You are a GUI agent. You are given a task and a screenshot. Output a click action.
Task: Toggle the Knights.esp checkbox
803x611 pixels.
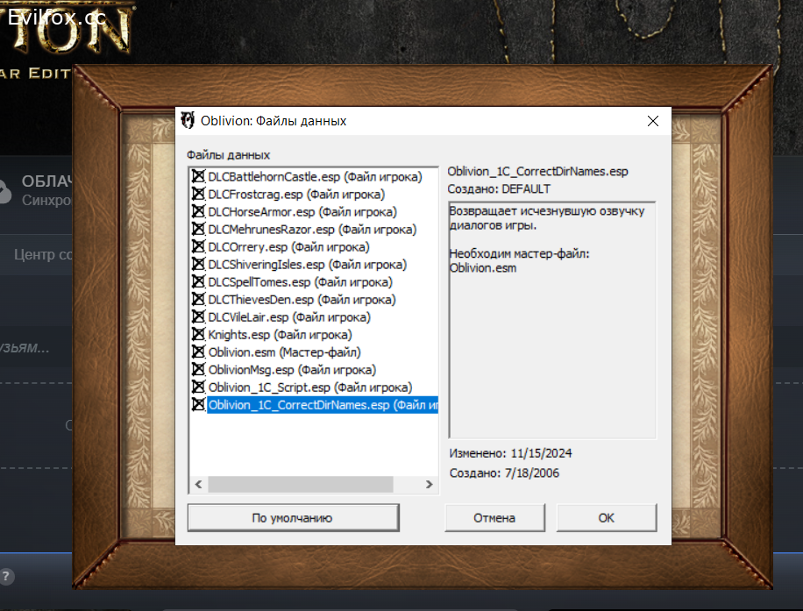tap(198, 335)
